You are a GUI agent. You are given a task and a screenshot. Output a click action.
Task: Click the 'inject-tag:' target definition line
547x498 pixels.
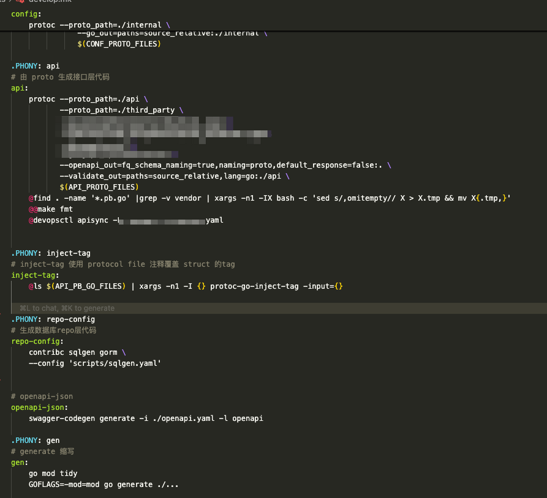[x=35, y=275]
